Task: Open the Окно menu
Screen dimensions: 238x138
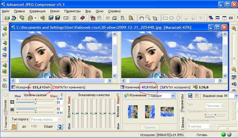Action: click(x=100, y=11)
